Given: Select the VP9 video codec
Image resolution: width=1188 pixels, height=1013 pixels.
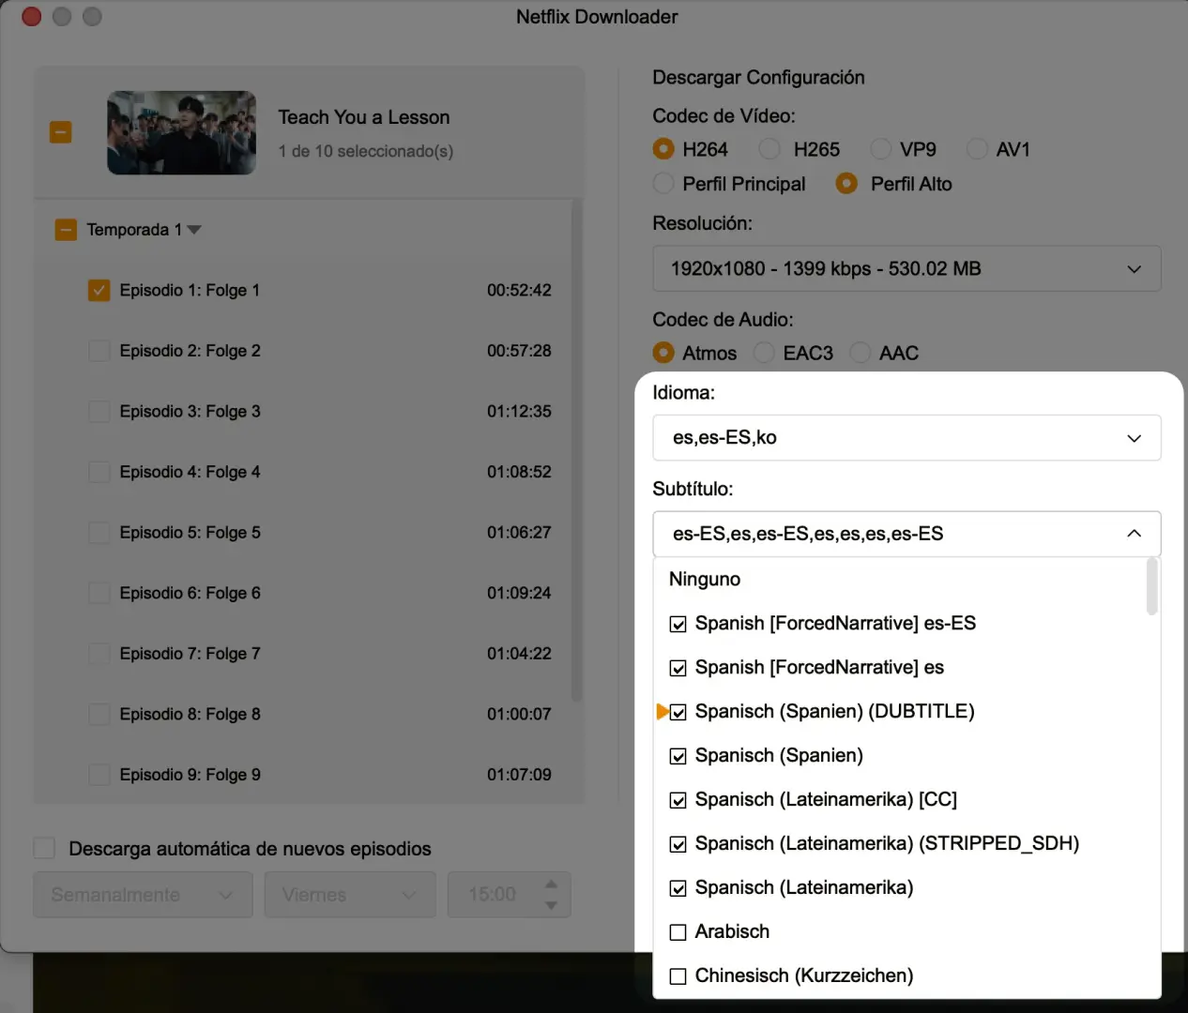Looking at the screenshot, I should click(881, 149).
